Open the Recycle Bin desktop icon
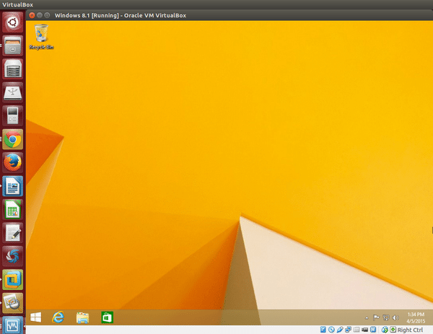 41,37
